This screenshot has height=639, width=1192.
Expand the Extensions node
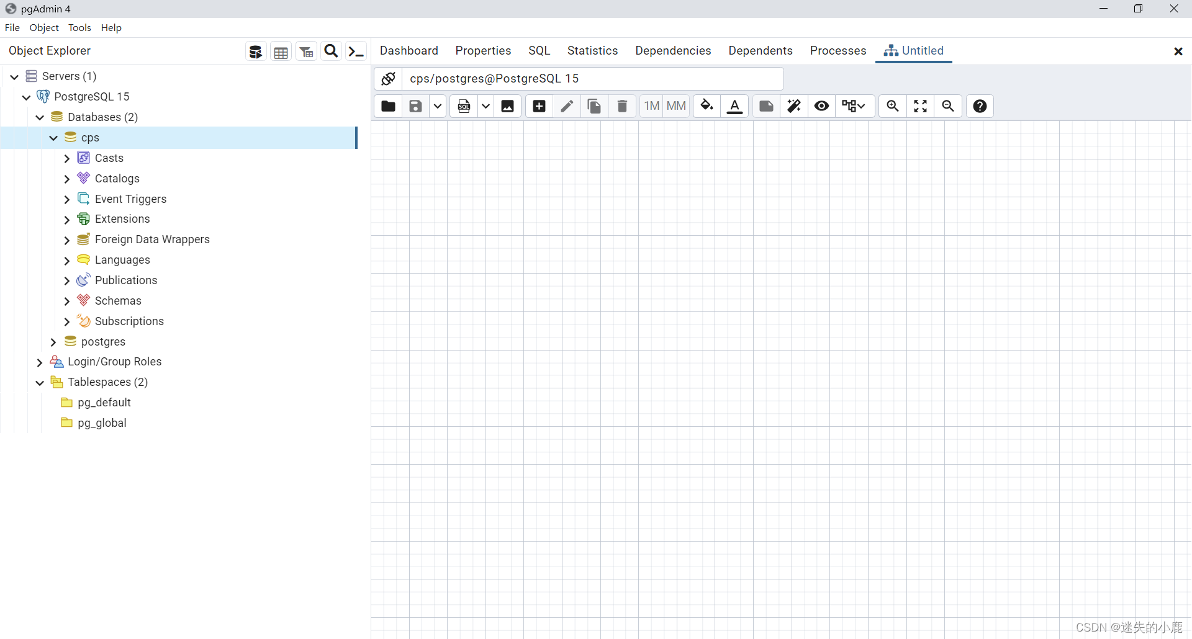67,220
